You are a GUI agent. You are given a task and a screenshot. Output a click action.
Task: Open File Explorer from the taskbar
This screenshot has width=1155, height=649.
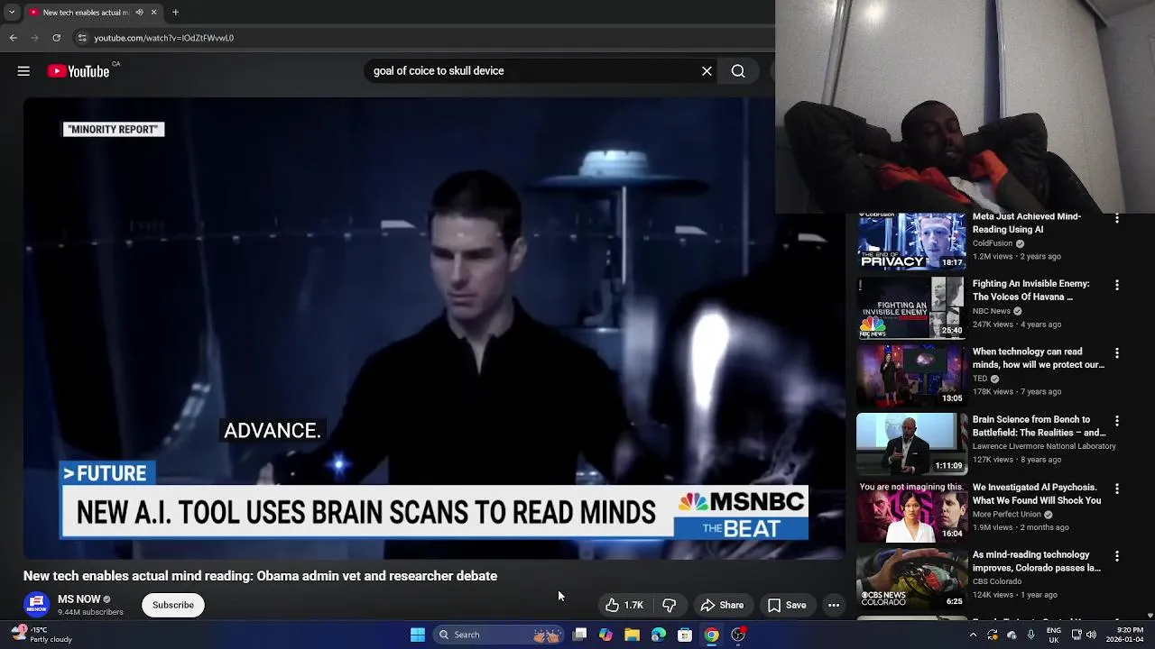[632, 635]
